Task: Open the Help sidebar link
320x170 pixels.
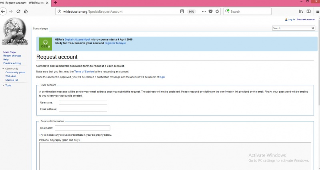Action: click(6, 59)
